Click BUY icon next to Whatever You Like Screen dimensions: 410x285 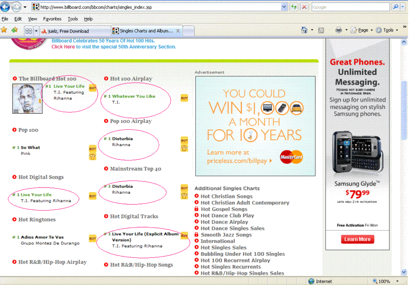[x=184, y=98]
